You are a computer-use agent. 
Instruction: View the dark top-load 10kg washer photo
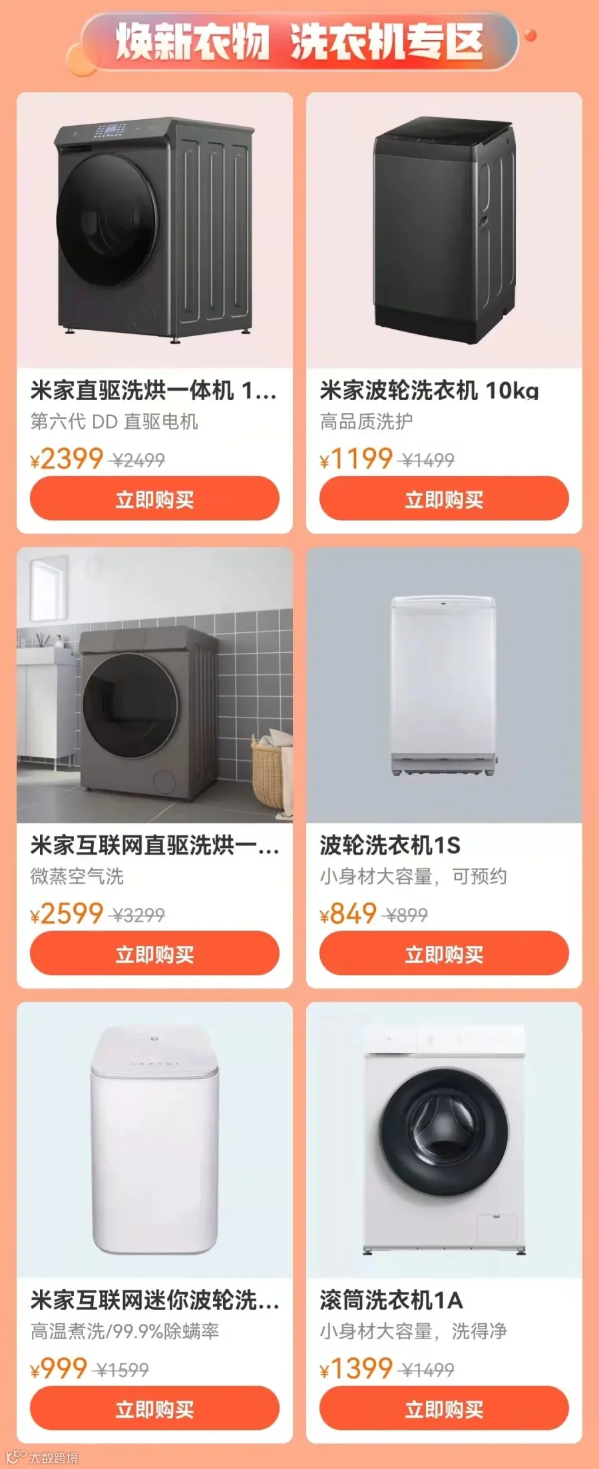tap(444, 230)
